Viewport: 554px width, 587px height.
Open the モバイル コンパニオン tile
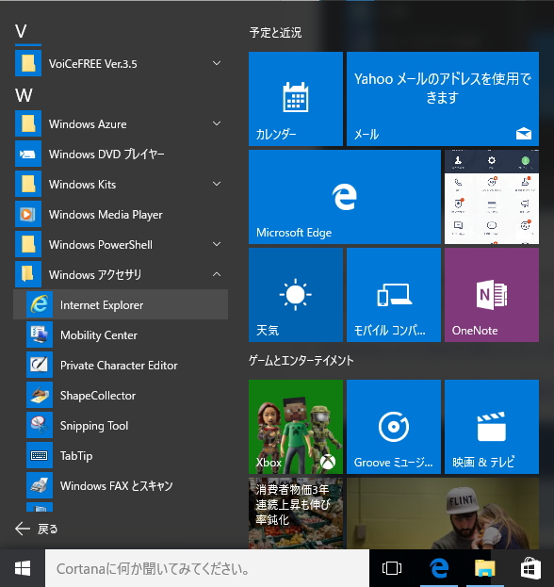(394, 295)
